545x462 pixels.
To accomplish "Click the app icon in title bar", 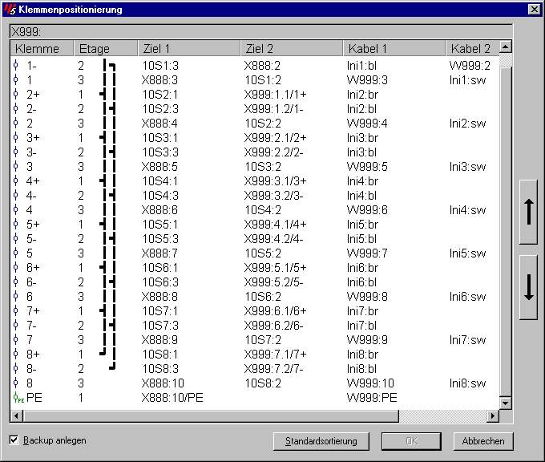I will click(x=10, y=10).
